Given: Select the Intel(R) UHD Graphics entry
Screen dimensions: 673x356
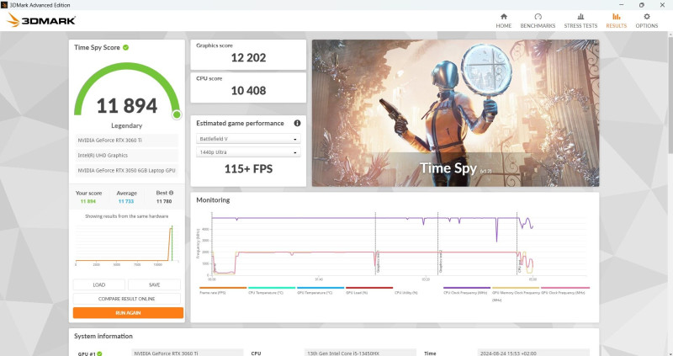Looking at the screenshot, I should pyautogui.click(x=127, y=156).
